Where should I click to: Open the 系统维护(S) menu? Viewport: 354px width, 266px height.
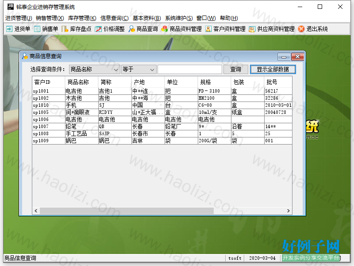coord(179,18)
